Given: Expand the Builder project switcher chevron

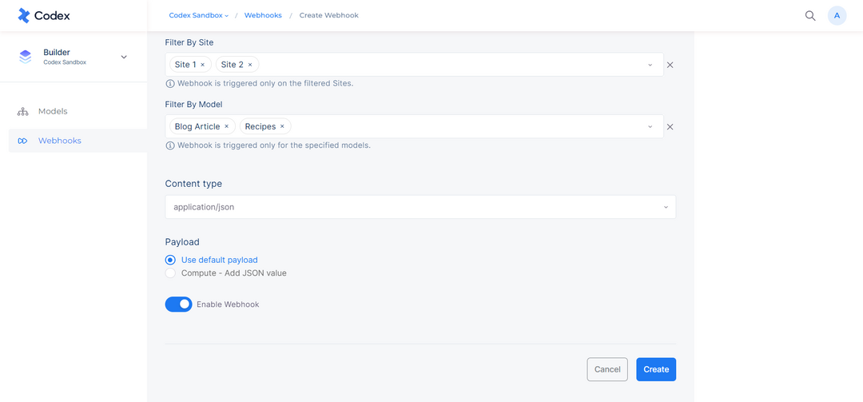Looking at the screenshot, I should click(124, 57).
